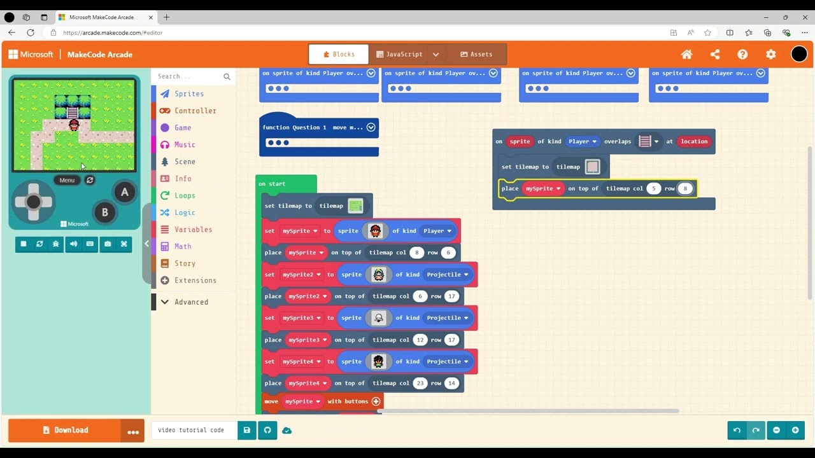Screen dimensions: 815x458
Task: Restart the simulator from the bottom toolbar
Action: [x=40, y=244]
